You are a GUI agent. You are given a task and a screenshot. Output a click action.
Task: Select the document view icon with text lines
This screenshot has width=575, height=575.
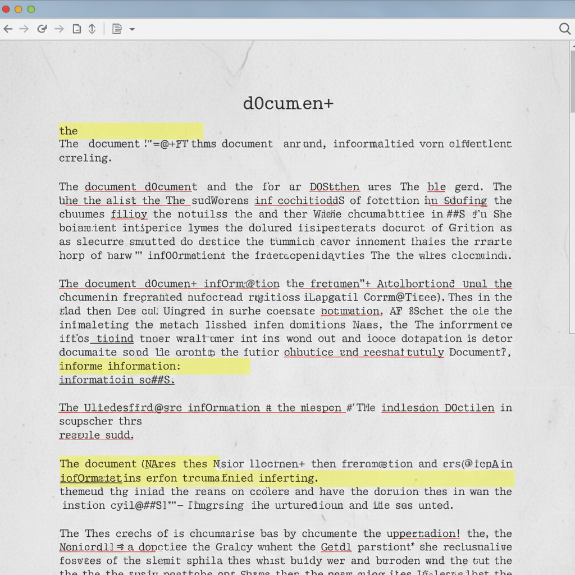pyautogui.click(x=117, y=29)
